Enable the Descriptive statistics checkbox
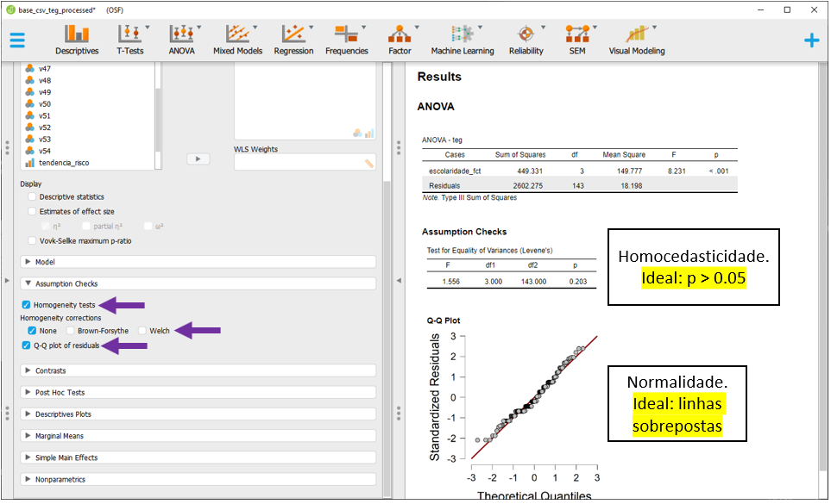The image size is (831, 504). point(33,197)
